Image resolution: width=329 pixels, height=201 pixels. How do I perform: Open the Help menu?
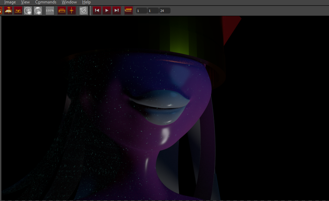pos(86,2)
